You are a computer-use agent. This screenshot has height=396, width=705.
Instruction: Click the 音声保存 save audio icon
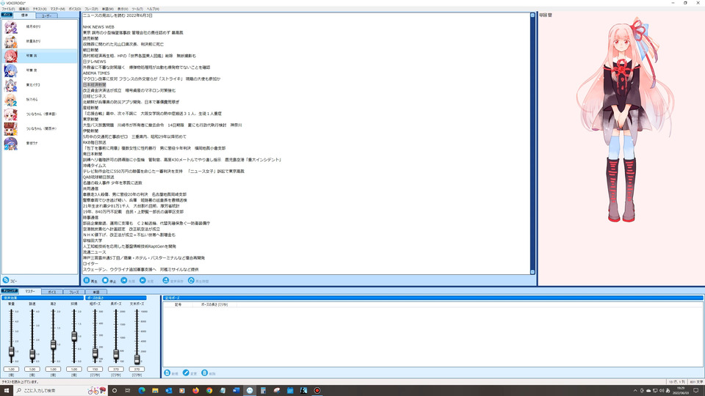pyautogui.click(x=166, y=280)
